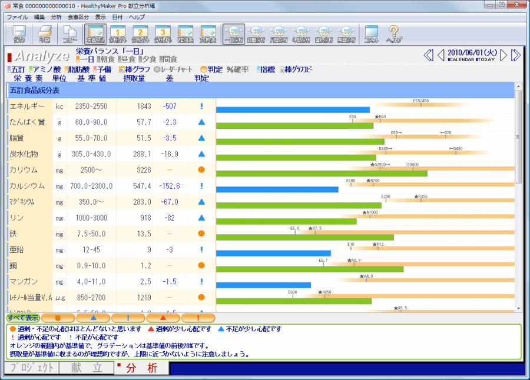The height and width of the screenshot is (380, 530).
Task: Go to previous day with single left arrow
Action: point(440,55)
